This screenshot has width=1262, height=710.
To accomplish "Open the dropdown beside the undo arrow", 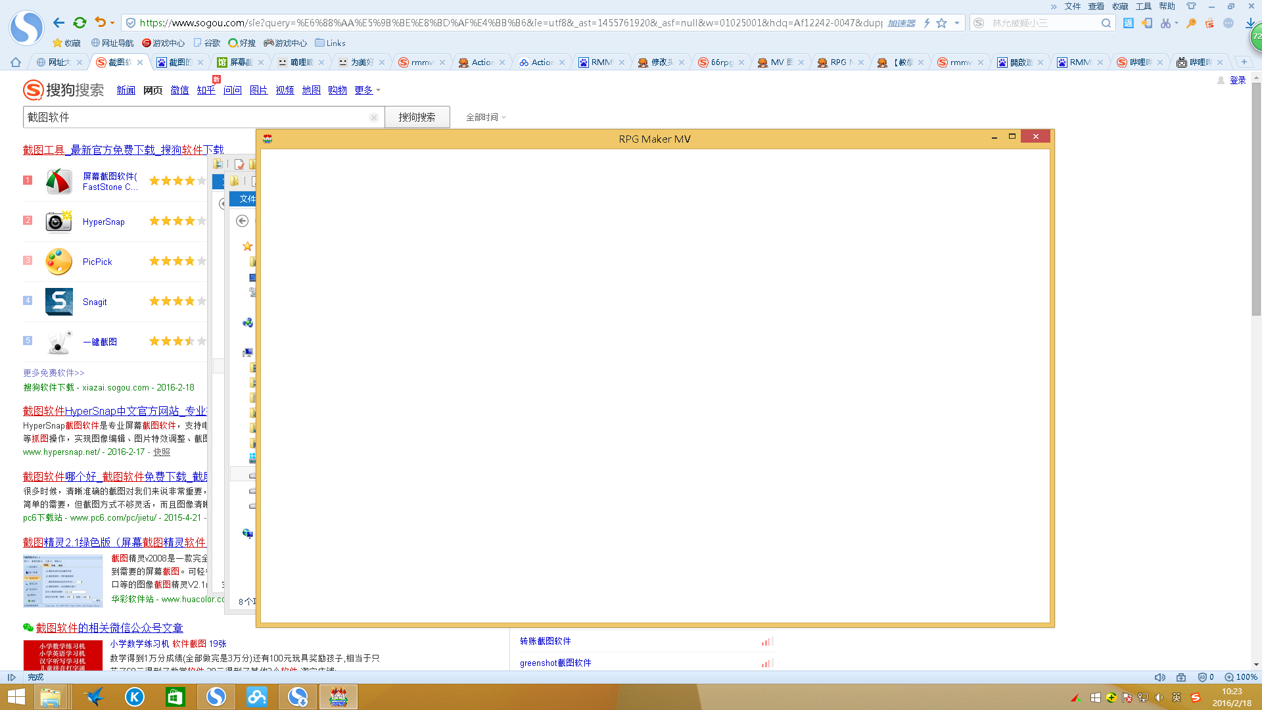I will (x=112, y=23).
